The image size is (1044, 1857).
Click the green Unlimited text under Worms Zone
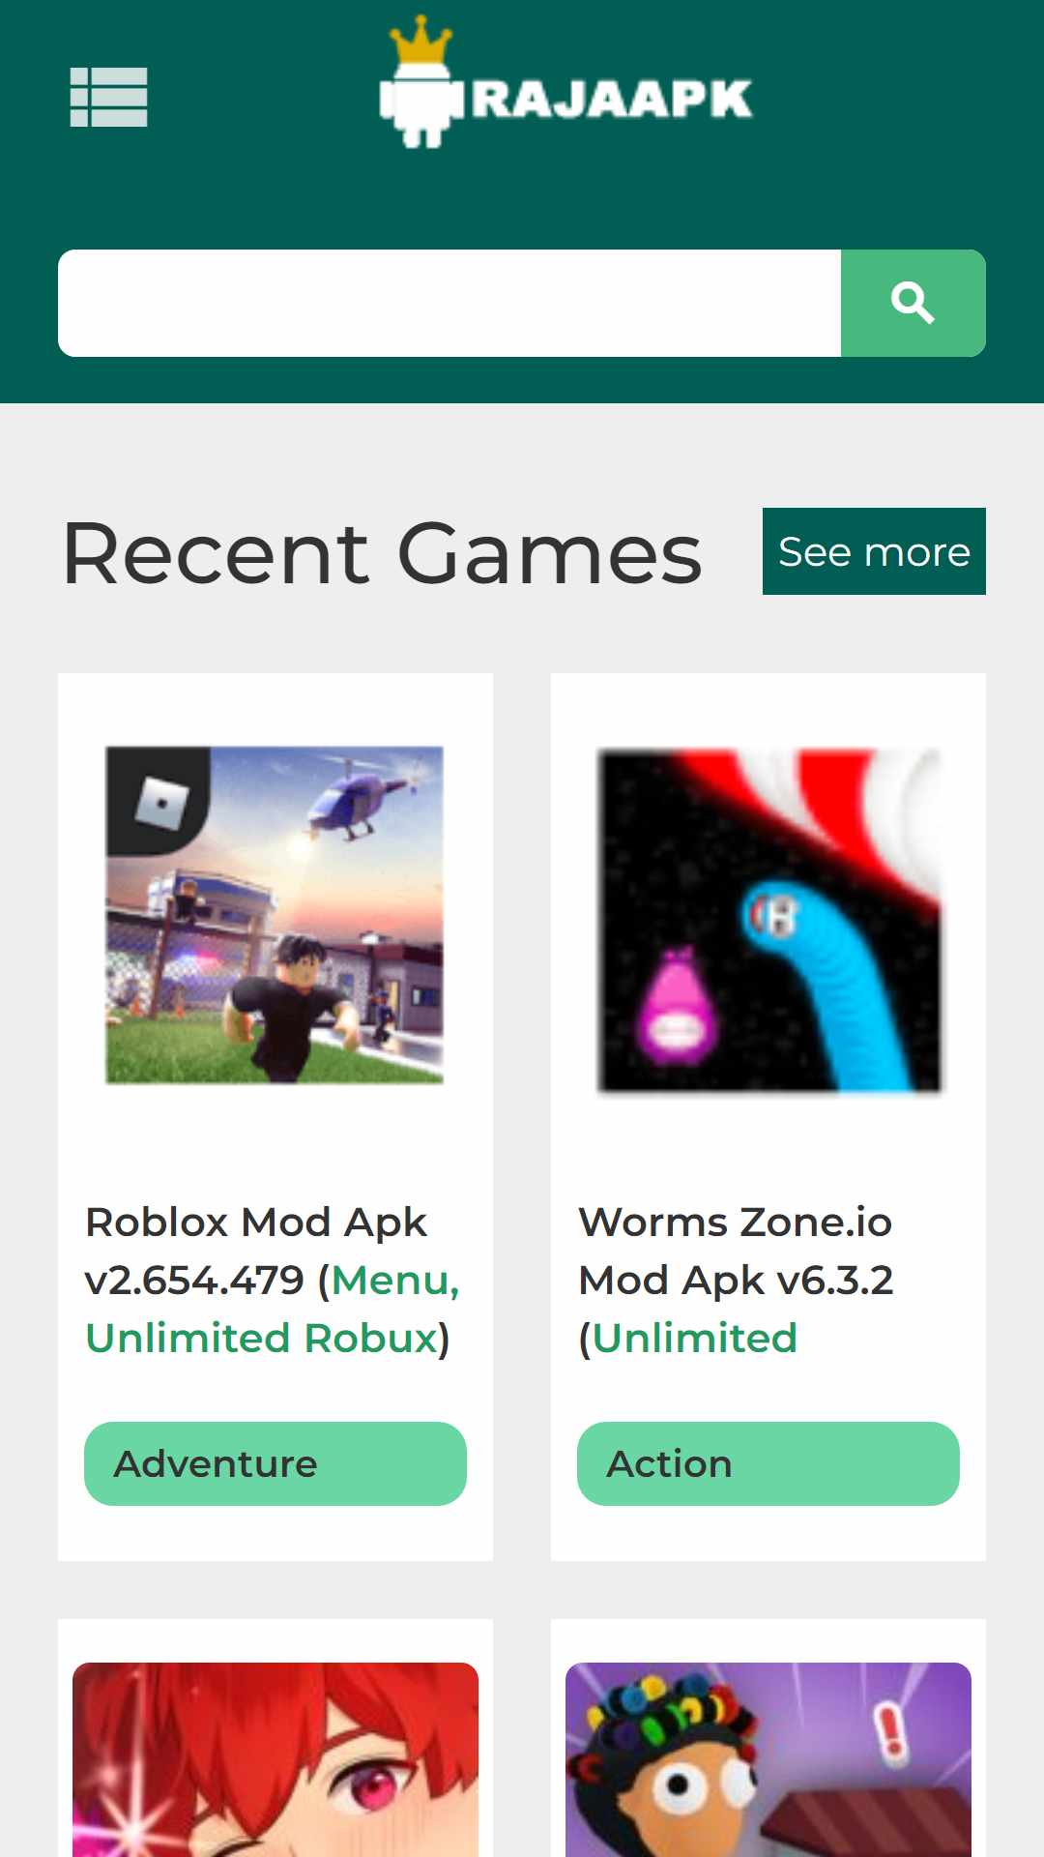pos(694,1338)
